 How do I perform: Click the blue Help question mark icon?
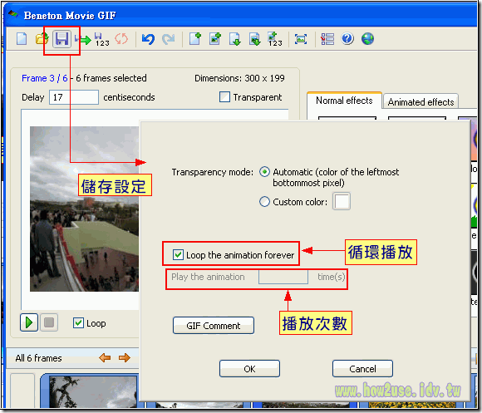[347, 39]
